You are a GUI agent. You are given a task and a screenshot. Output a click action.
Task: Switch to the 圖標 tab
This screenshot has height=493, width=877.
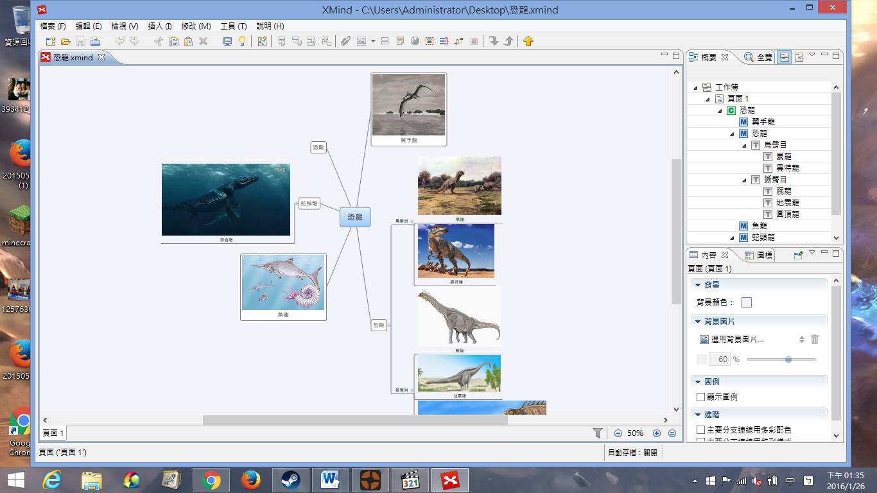click(x=759, y=255)
